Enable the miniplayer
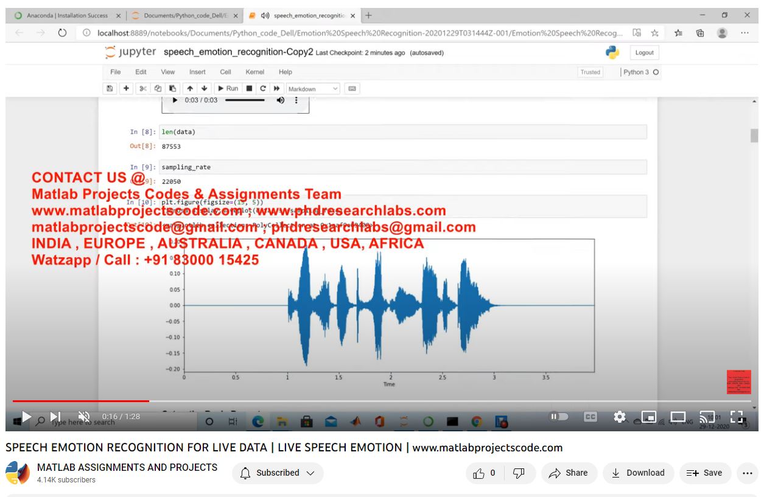764x497 pixels. click(x=649, y=417)
